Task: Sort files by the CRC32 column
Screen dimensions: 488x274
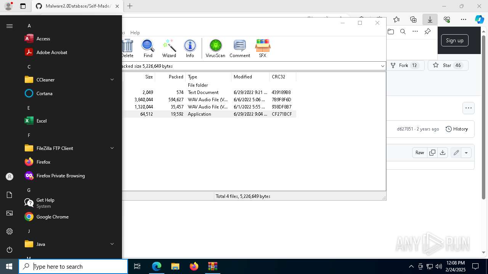Action: [283, 77]
